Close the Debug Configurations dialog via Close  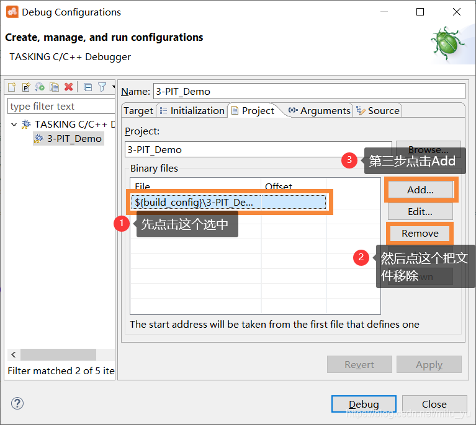[434, 404]
